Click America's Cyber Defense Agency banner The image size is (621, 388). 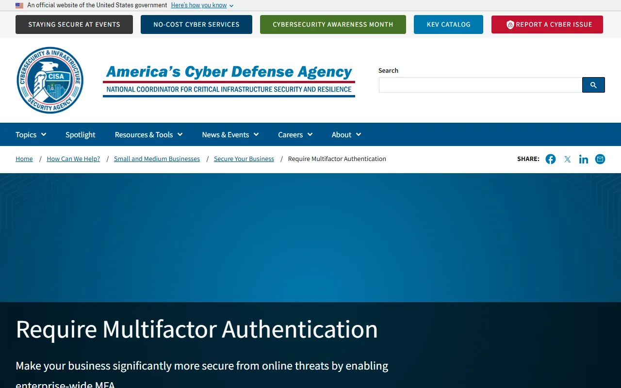tap(229, 81)
